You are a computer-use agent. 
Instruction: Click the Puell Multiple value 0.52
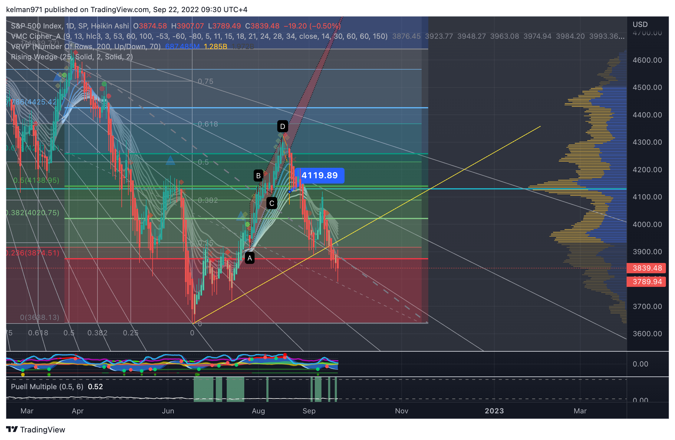click(95, 387)
